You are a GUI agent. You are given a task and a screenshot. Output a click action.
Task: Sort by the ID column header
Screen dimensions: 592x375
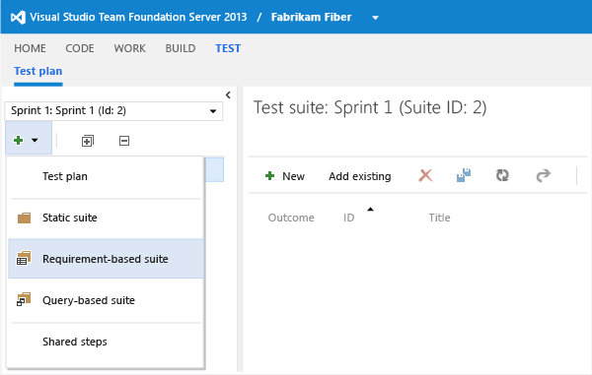click(x=349, y=218)
